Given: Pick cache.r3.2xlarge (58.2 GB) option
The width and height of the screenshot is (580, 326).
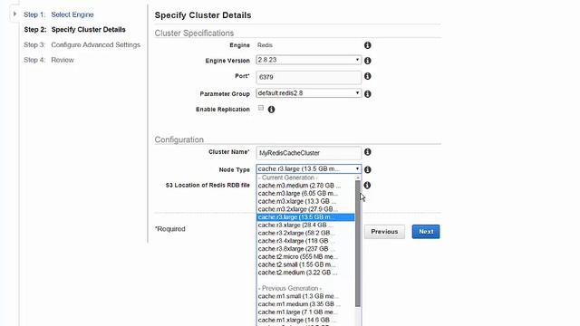Looking at the screenshot, I should pos(305,233).
